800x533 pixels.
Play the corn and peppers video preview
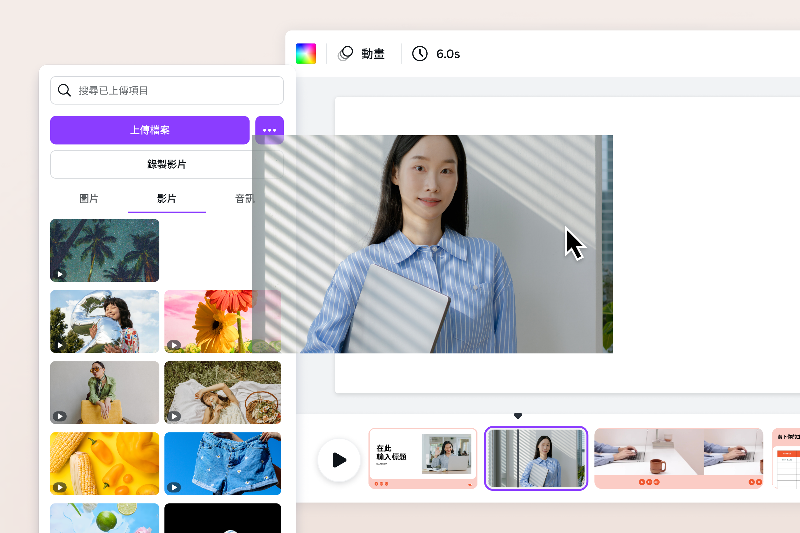coord(60,487)
